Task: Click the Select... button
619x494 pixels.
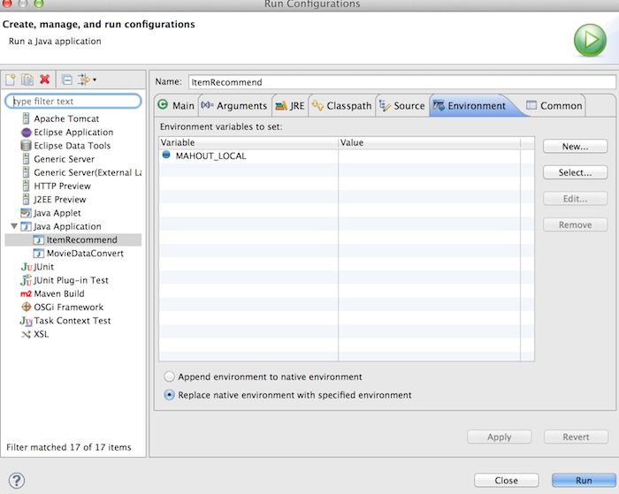Action: coord(575,172)
